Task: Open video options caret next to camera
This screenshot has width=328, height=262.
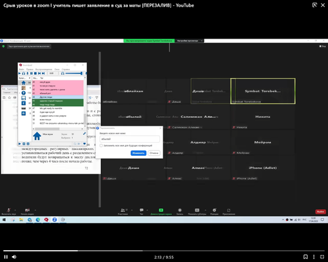Action: [35, 210]
